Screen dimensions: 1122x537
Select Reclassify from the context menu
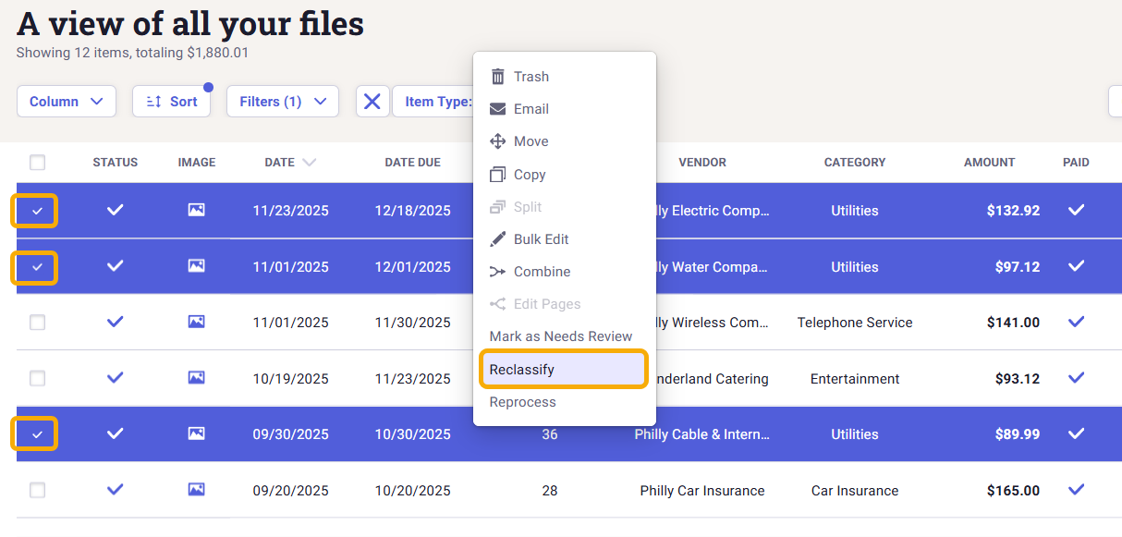pos(563,370)
